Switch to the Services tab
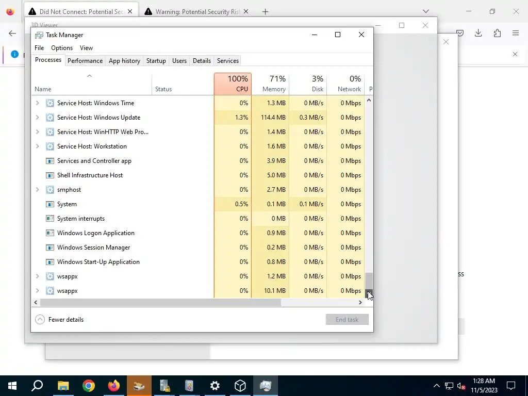The image size is (528, 396). (x=227, y=61)
